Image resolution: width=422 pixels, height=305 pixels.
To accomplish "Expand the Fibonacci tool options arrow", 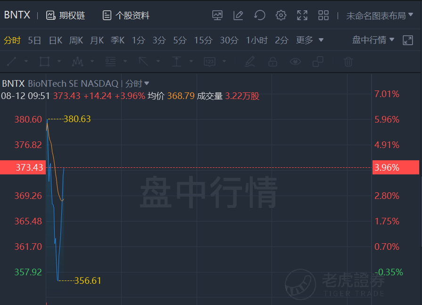I will tap(125, 61).
